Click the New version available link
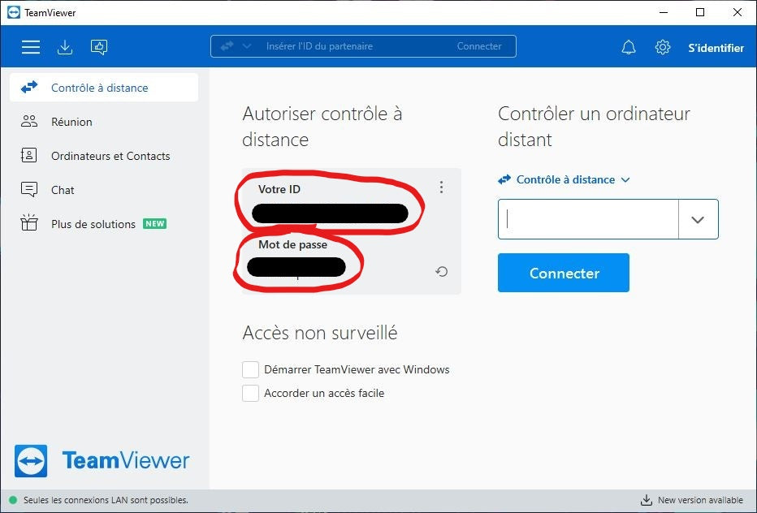 (x=700, y=500)
